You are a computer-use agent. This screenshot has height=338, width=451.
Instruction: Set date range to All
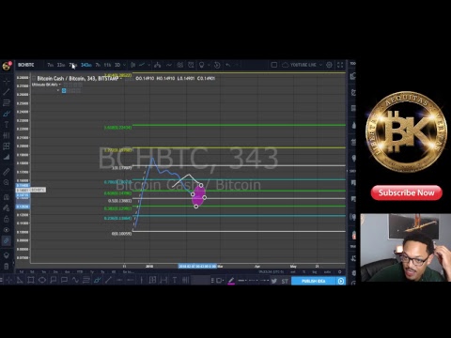tap(114, 271)
